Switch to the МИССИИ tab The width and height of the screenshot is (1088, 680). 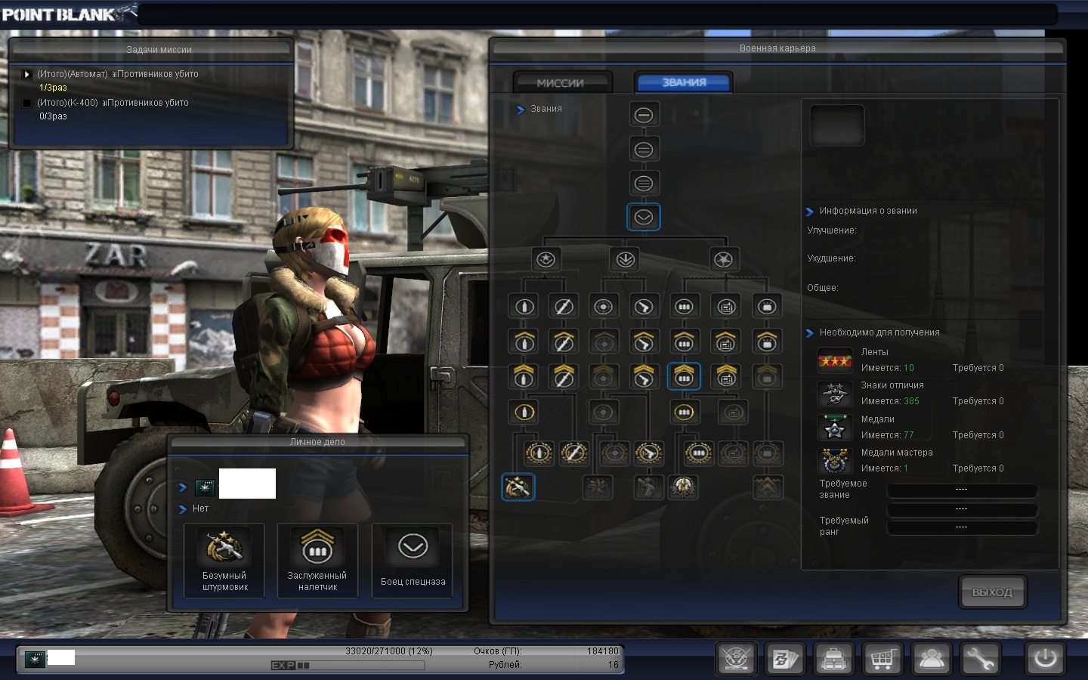561,83
